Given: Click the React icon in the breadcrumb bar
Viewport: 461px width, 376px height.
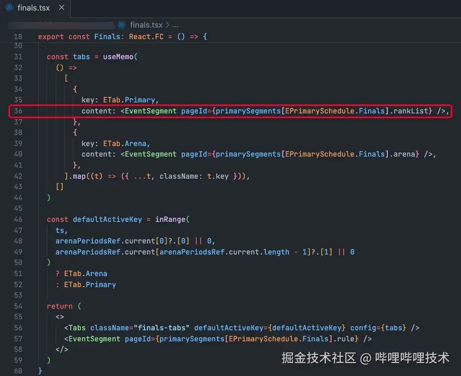Looking at the screenshot, I should pyautogui.click(x=120, y=25).
